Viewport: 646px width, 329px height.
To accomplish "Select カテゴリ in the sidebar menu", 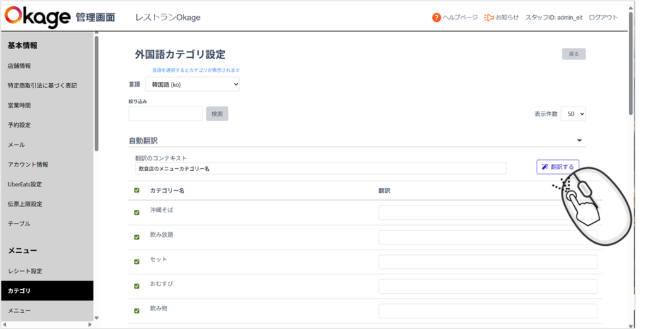I will [47, 291].
